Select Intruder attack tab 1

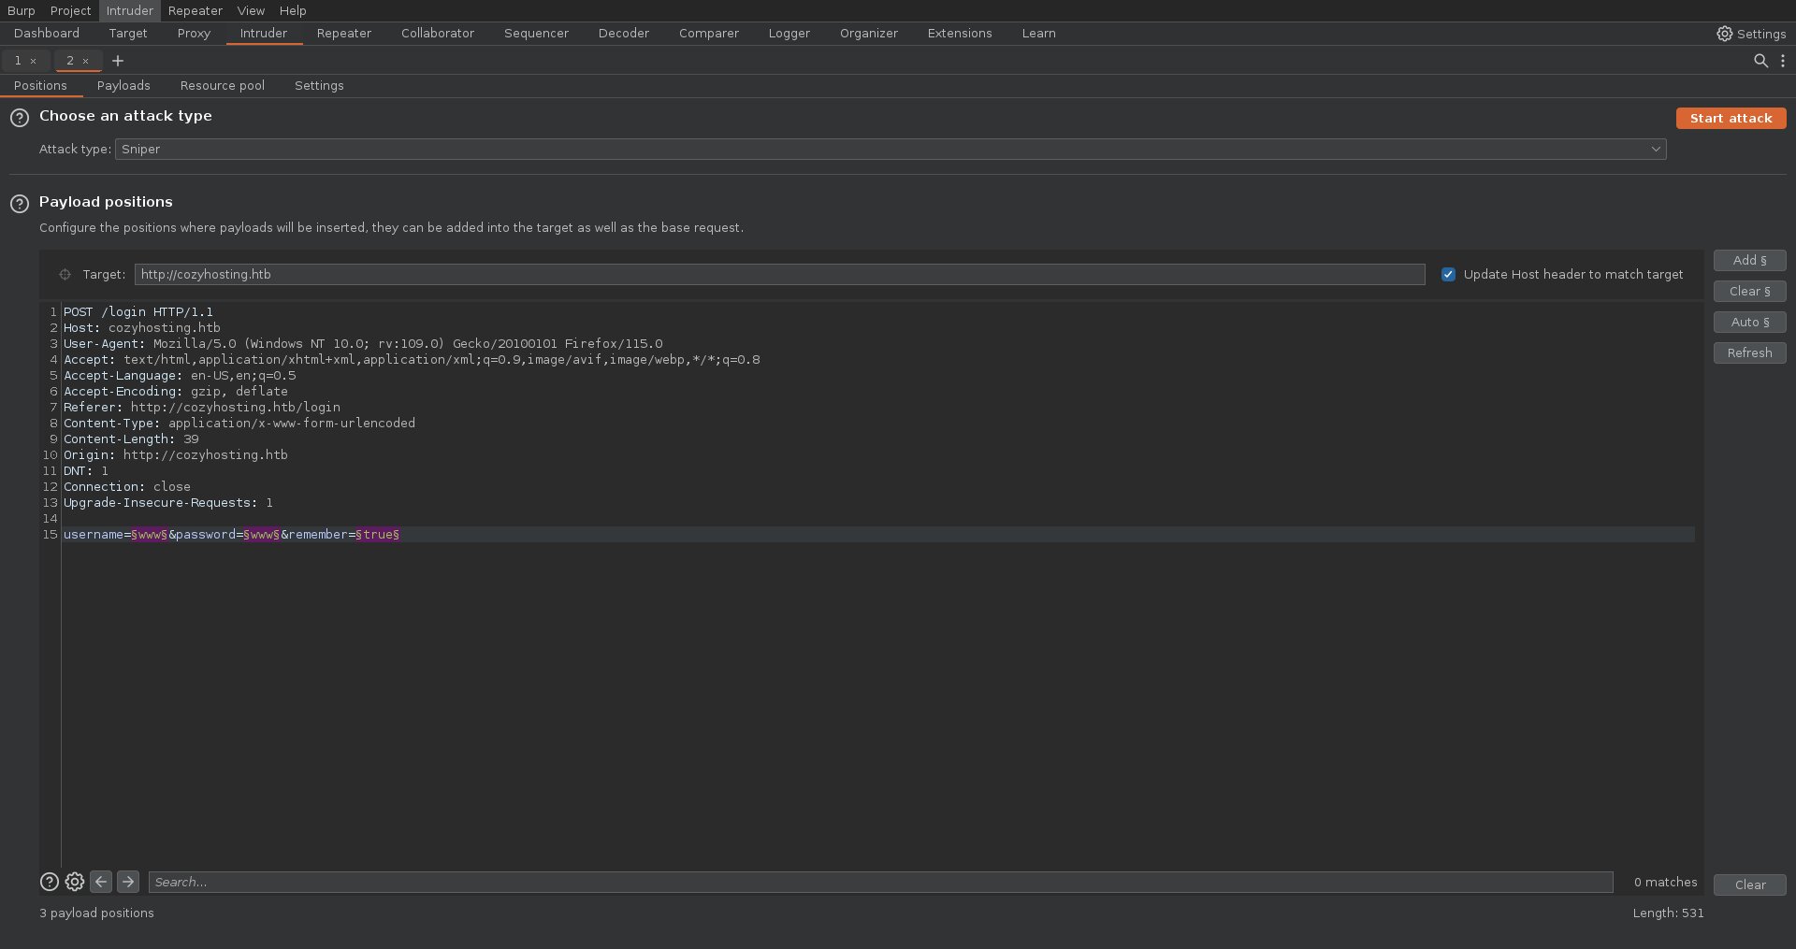coord(18,61)
